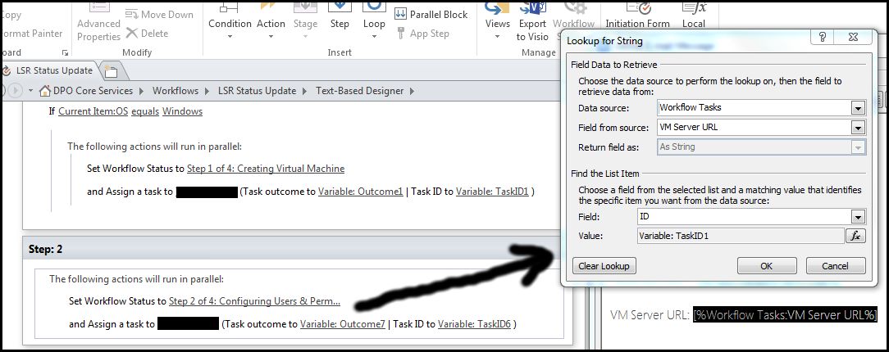Image resolution: width=889 pixels, height=352 pixels.
Task: Open the Field ID dropdown
Action: click(x=859, y=217)
